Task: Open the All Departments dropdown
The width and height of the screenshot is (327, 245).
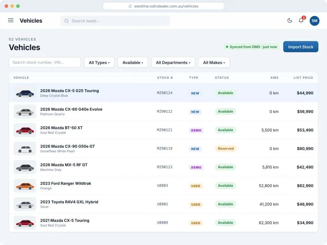Action: tap(173, 62)
